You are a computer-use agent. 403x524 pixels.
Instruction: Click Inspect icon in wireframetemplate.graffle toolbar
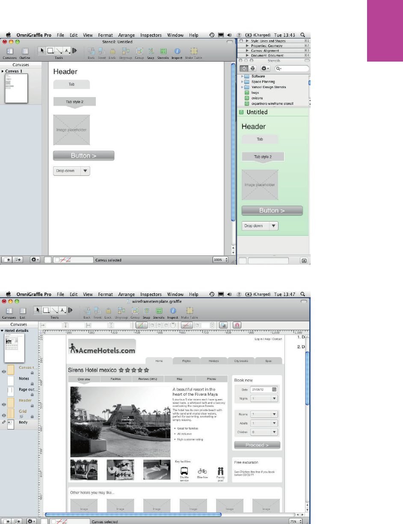point(172,311)
